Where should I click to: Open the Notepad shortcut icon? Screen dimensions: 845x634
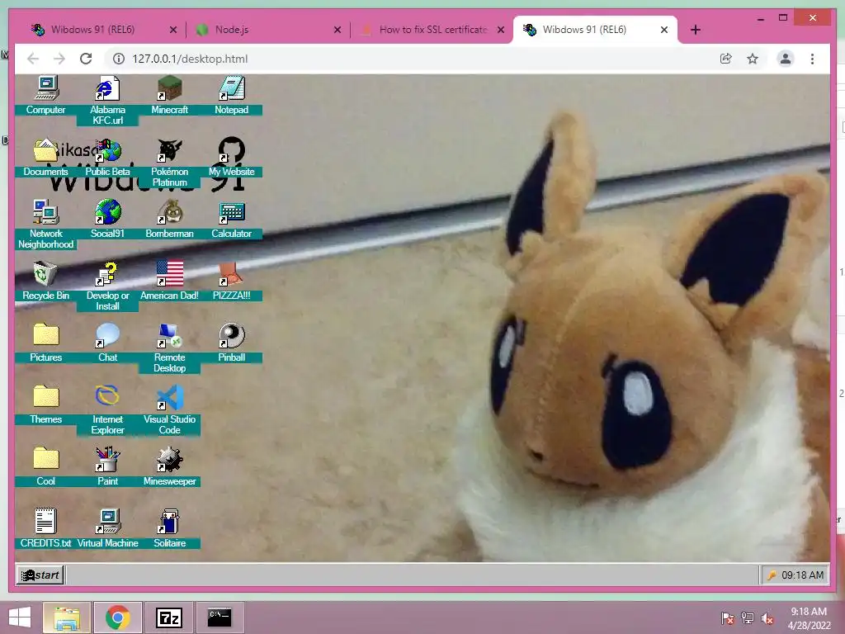[232, 96]
